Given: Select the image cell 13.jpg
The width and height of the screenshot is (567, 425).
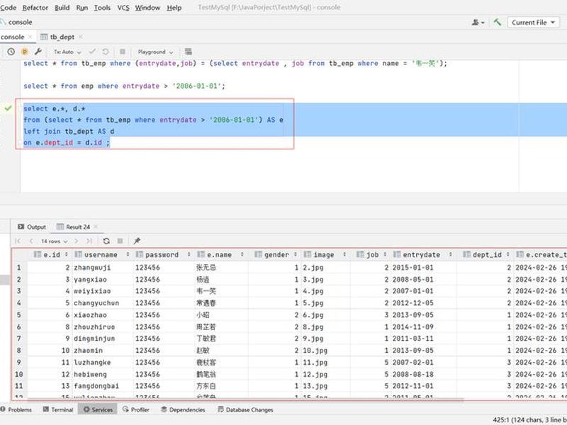Looking at the screenshot, I should tap(326, 386).
